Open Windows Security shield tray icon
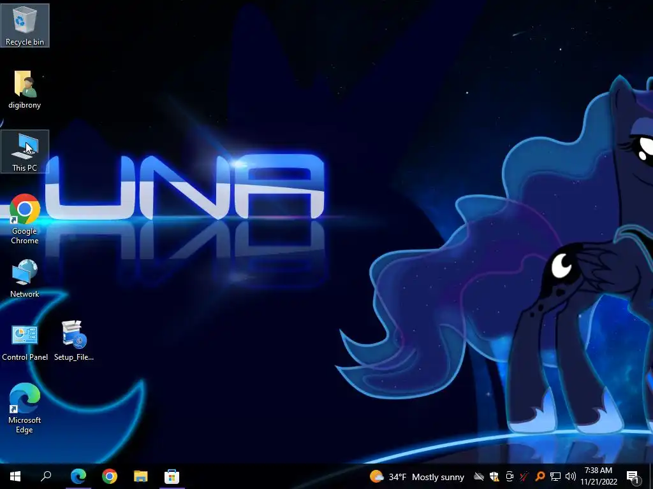This screenshot has width=653, height=489. point(494,476)
